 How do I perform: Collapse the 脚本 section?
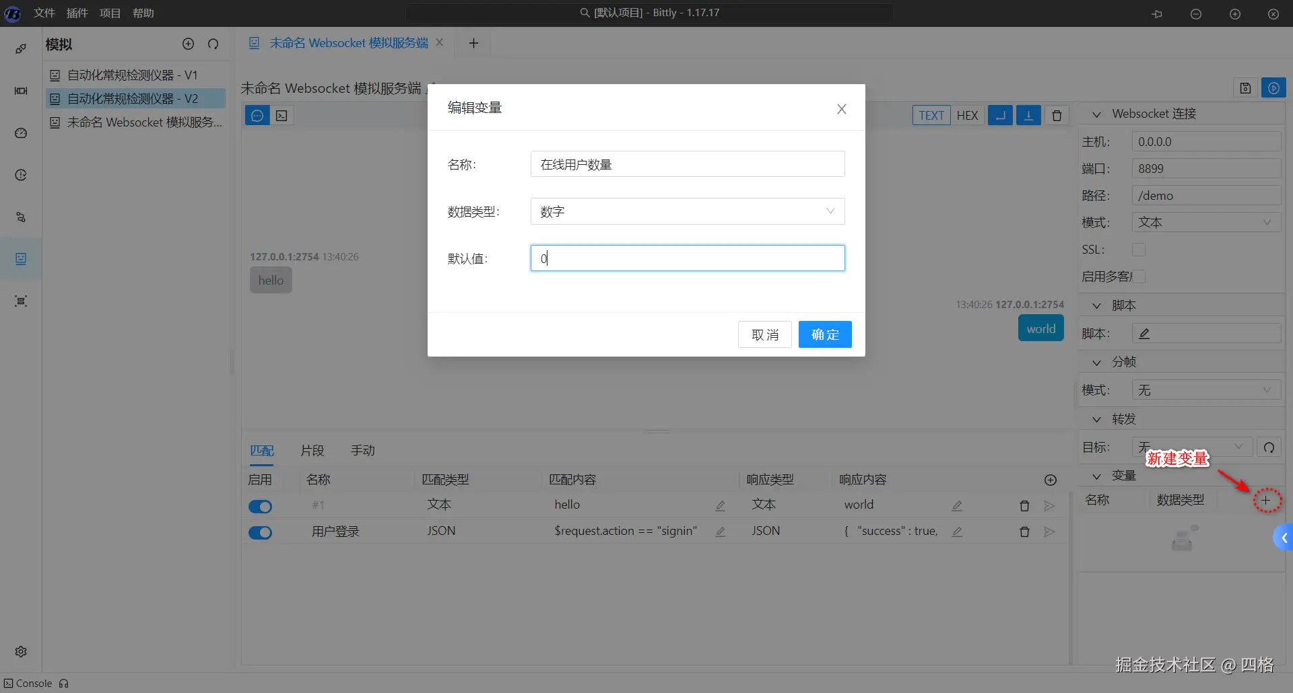1096,305
